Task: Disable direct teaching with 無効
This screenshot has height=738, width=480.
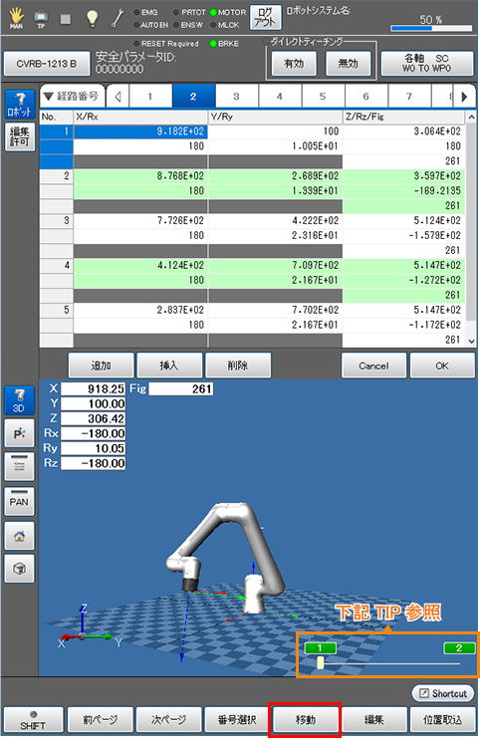Action: [349, 63]
